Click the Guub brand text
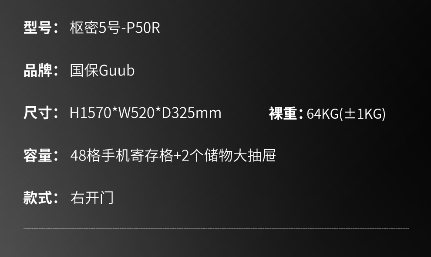This screenshot has width=431, height=257. 117,71
